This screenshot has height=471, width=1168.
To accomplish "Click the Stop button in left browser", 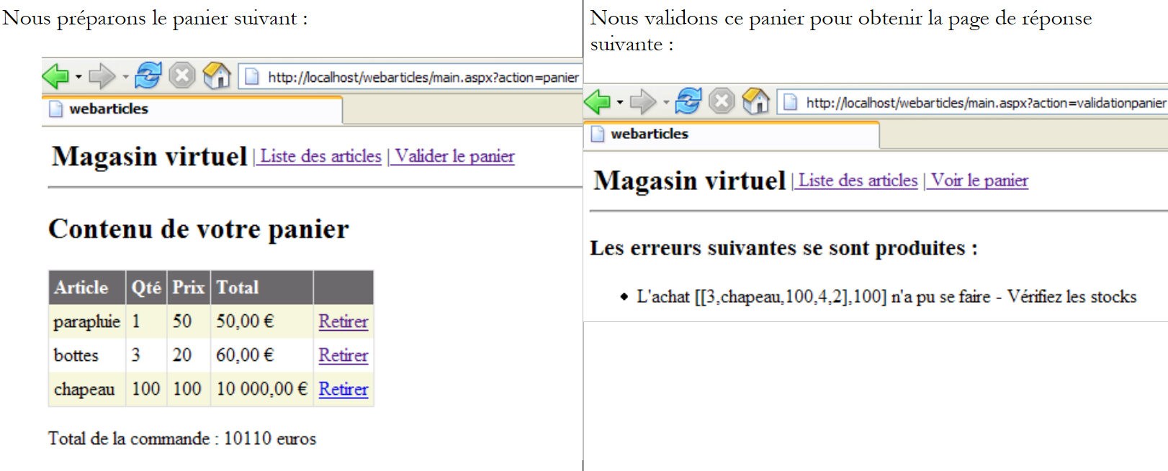I will pyautogui.click(x=182, y=76).
